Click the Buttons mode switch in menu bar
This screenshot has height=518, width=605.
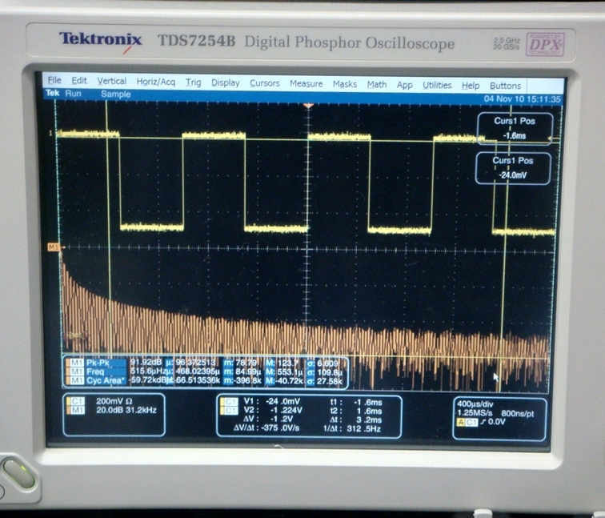click(x=505, y=86)
